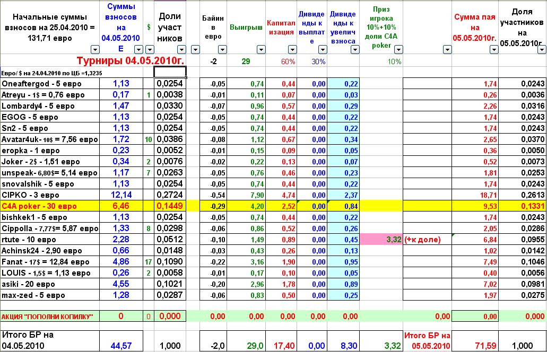
Task: Open Дивиденды к увеличению взноса filter dropdown
Action: 353,49
